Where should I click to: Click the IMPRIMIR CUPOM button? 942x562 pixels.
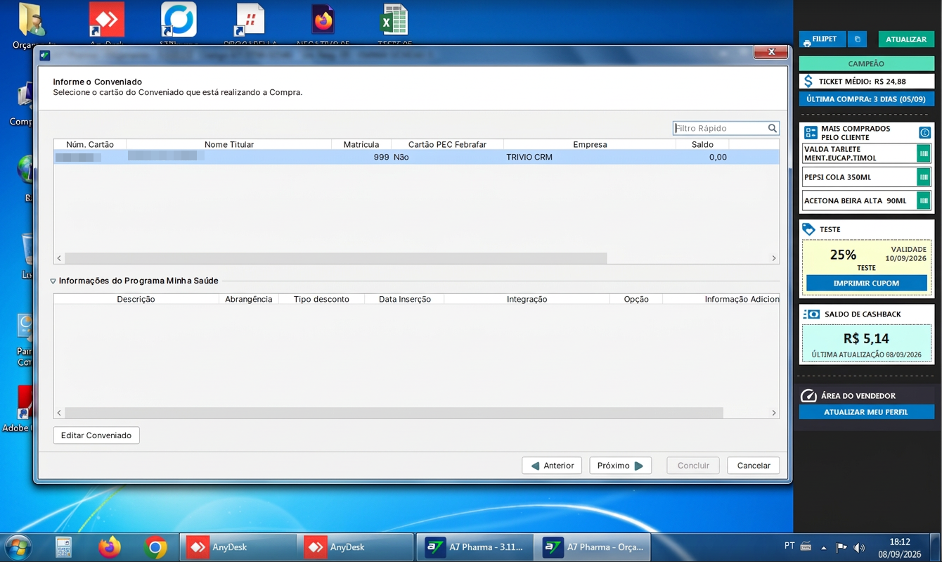(866, 283)
